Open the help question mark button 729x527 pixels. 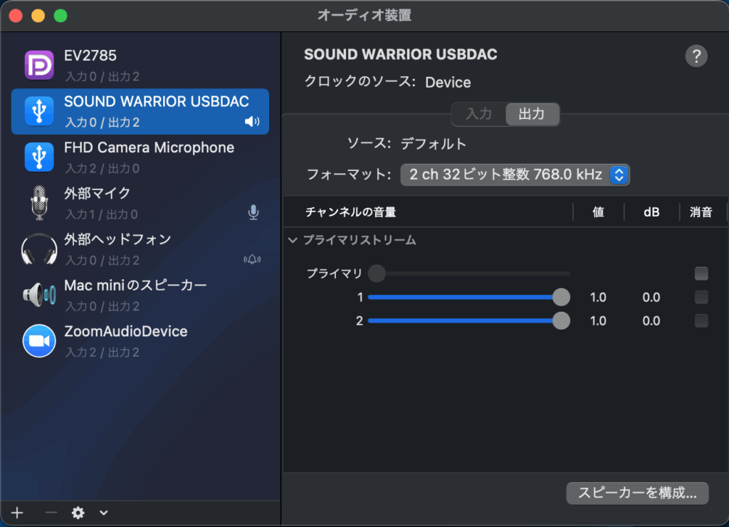pyautogui.click(x=696, y=56)
